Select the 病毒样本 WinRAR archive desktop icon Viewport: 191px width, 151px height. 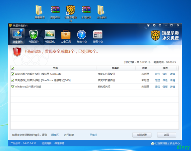point(55,12)
